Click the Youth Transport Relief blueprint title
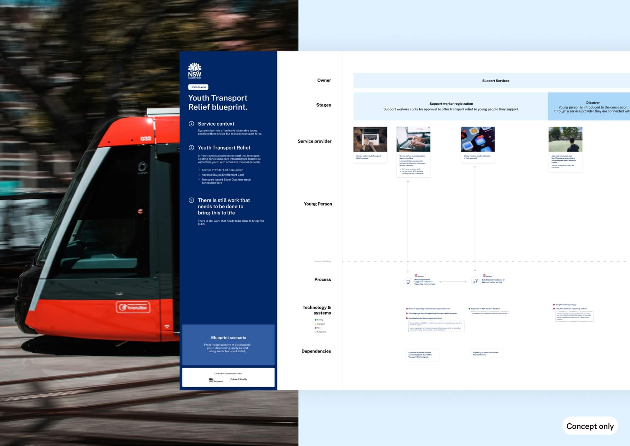The width and height of the screenshot is (630, 446). 218,103
